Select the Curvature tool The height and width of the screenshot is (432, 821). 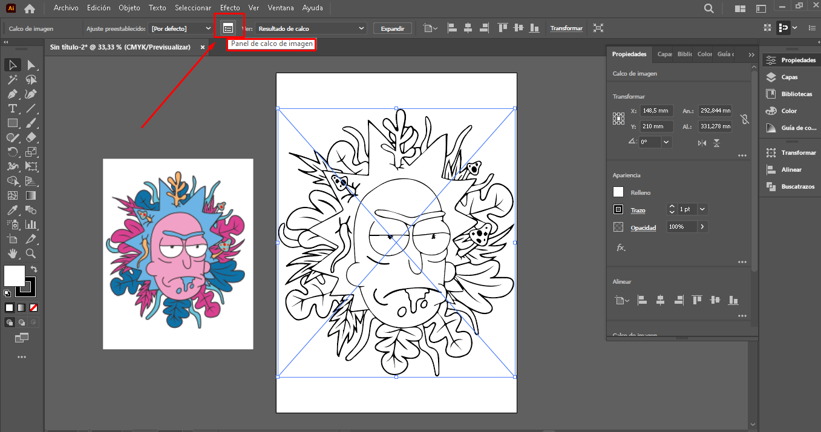point(31,94)
